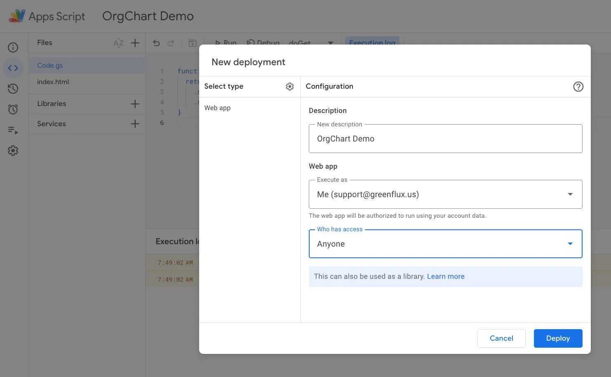This screenshot has height=377, width=611.
Task: Add a new file with plus icon
Action: click(x=135, y=43)
